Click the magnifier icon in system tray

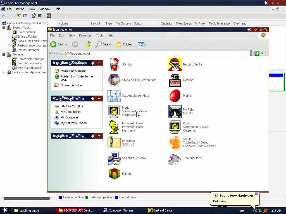click(265, 211)
